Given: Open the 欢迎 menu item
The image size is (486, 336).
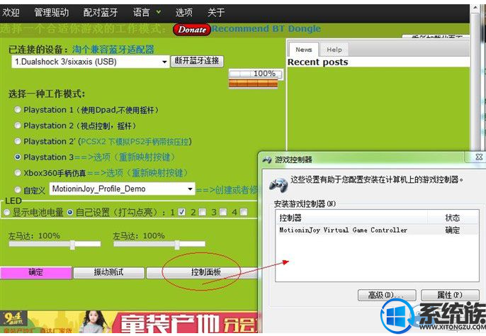Looking at the screenshot, I should click(11, 13).
